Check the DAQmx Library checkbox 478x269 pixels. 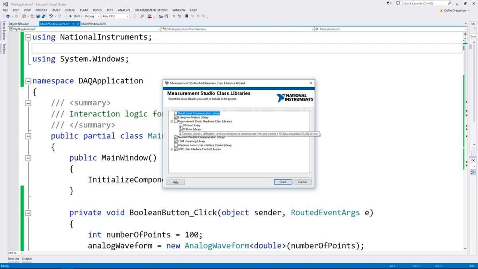point(180,125)
